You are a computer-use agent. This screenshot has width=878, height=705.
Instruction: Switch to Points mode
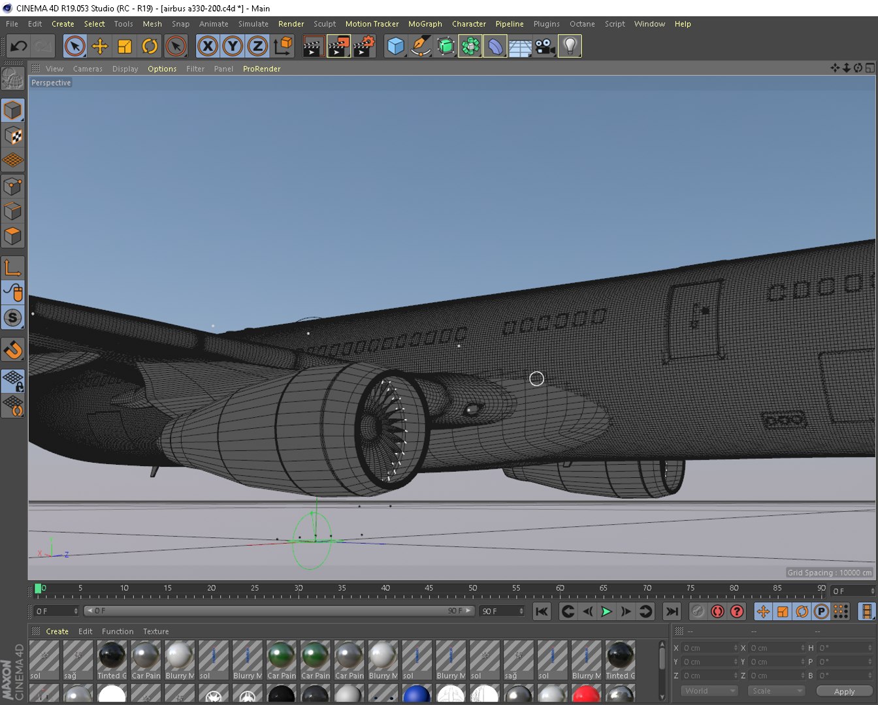[x=13, y=187]
